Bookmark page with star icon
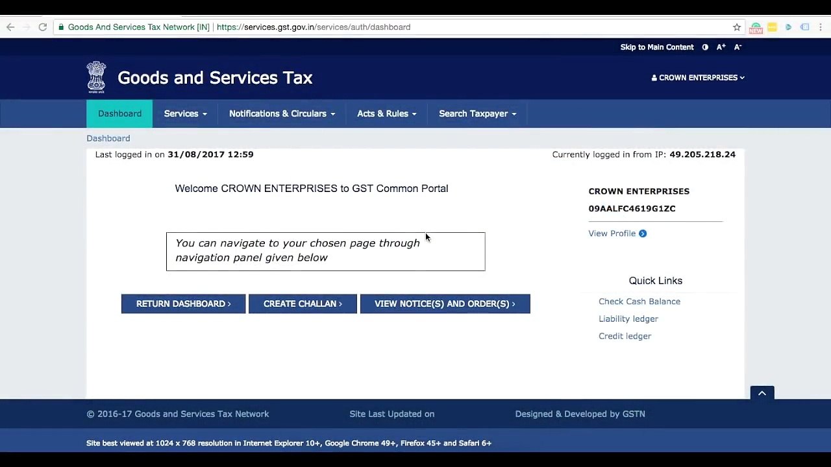The width and height of the screenshot is (831, 467). pyautogui.click(x=737, y=27)
